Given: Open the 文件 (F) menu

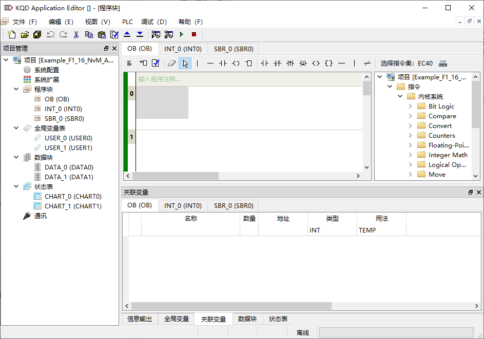Looking at the screenshot, I should point(25,22).
